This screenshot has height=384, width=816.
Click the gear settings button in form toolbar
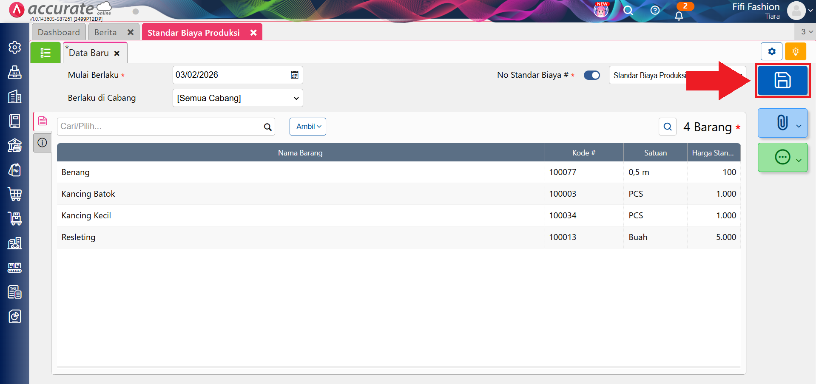771,52
